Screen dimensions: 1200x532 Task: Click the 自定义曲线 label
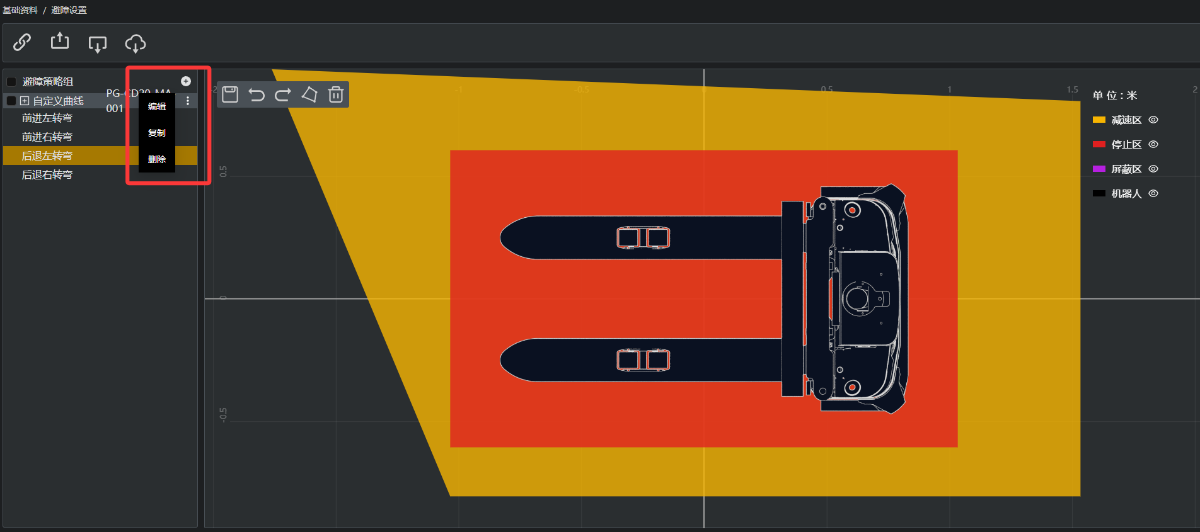[58, 101]
